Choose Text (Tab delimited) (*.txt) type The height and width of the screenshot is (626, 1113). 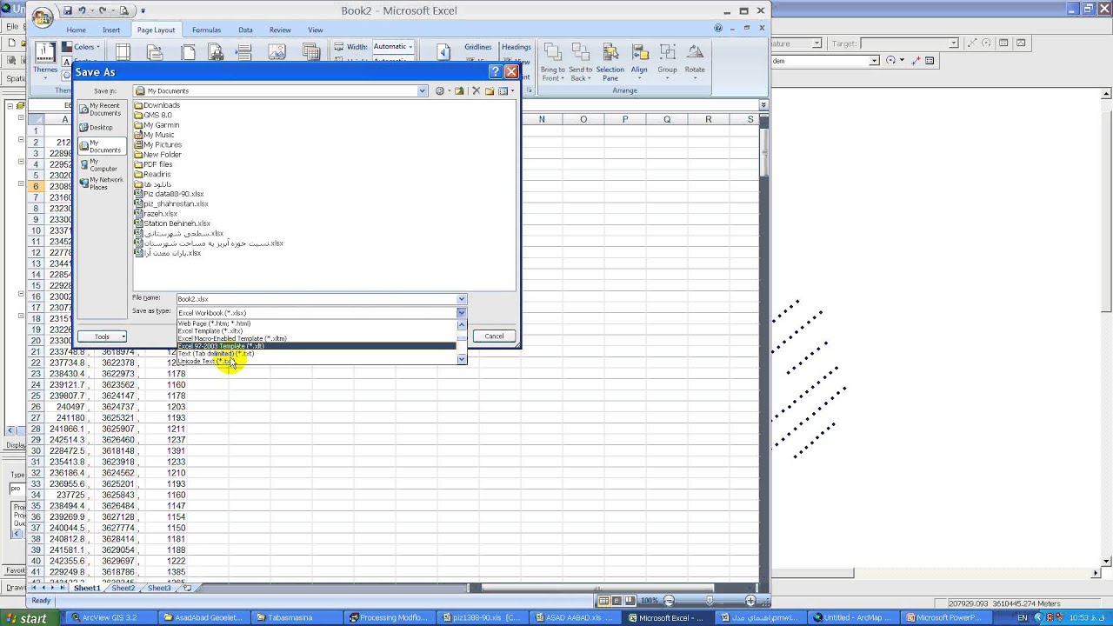[317, 354]
